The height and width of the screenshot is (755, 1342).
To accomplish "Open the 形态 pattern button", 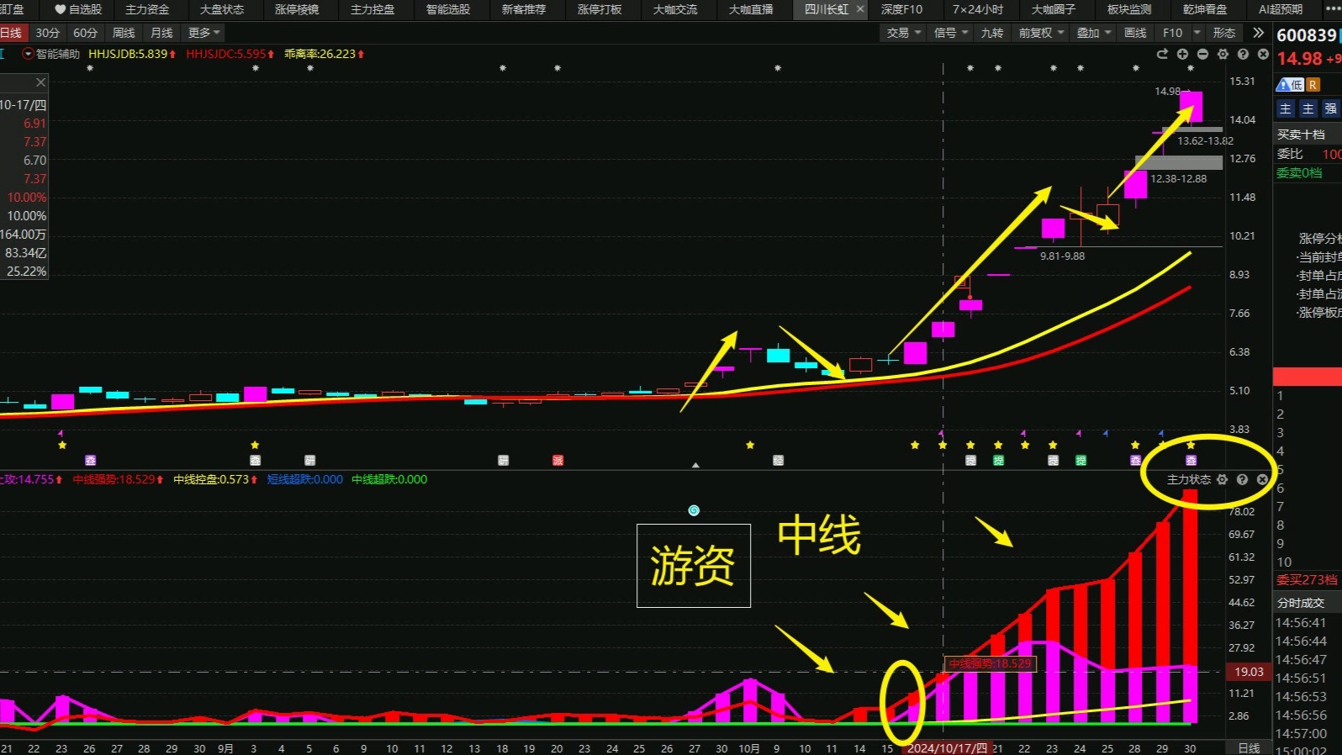I will [1224, 33].
